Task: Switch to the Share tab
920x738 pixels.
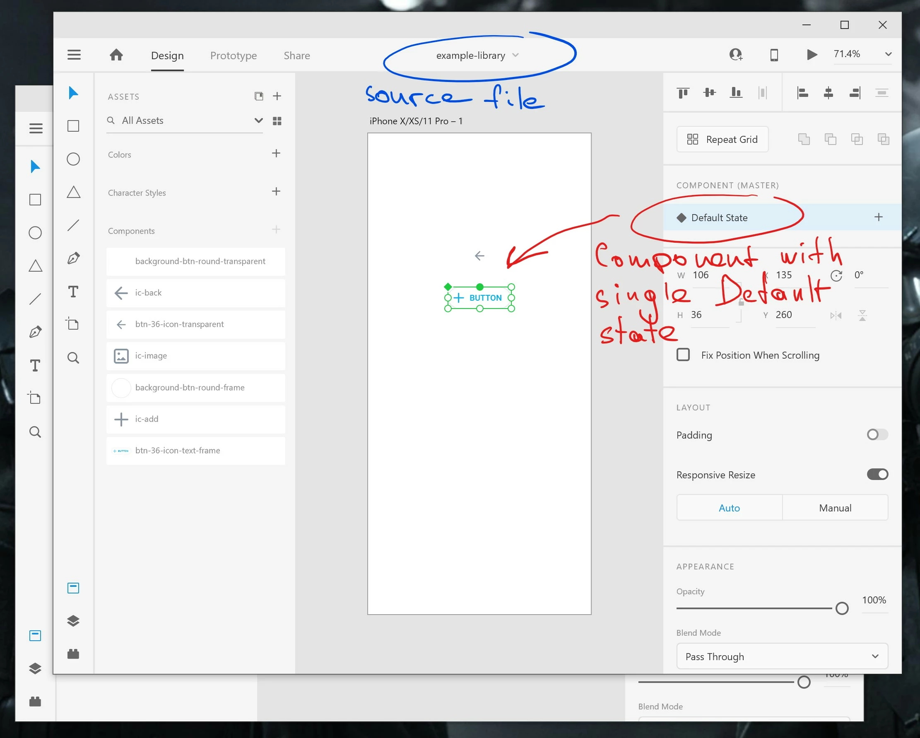Action: tap(296, 55)
